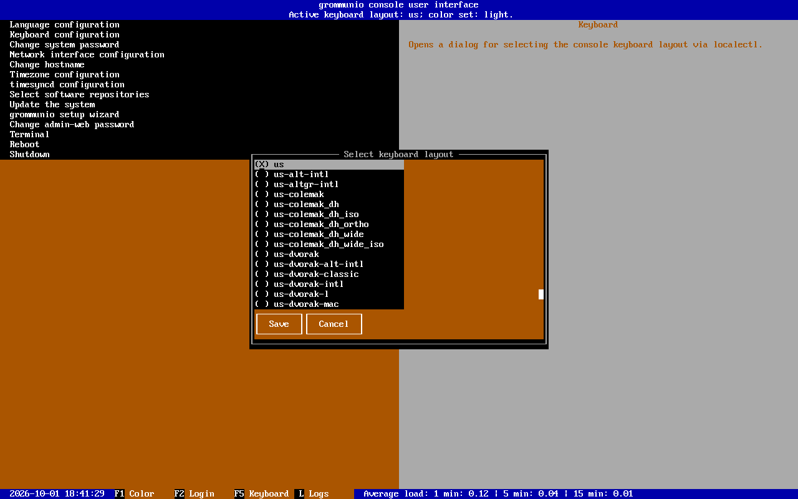
Task: Select the us-colemak_dh_ortho layout
Action: [x=329, y=225]
